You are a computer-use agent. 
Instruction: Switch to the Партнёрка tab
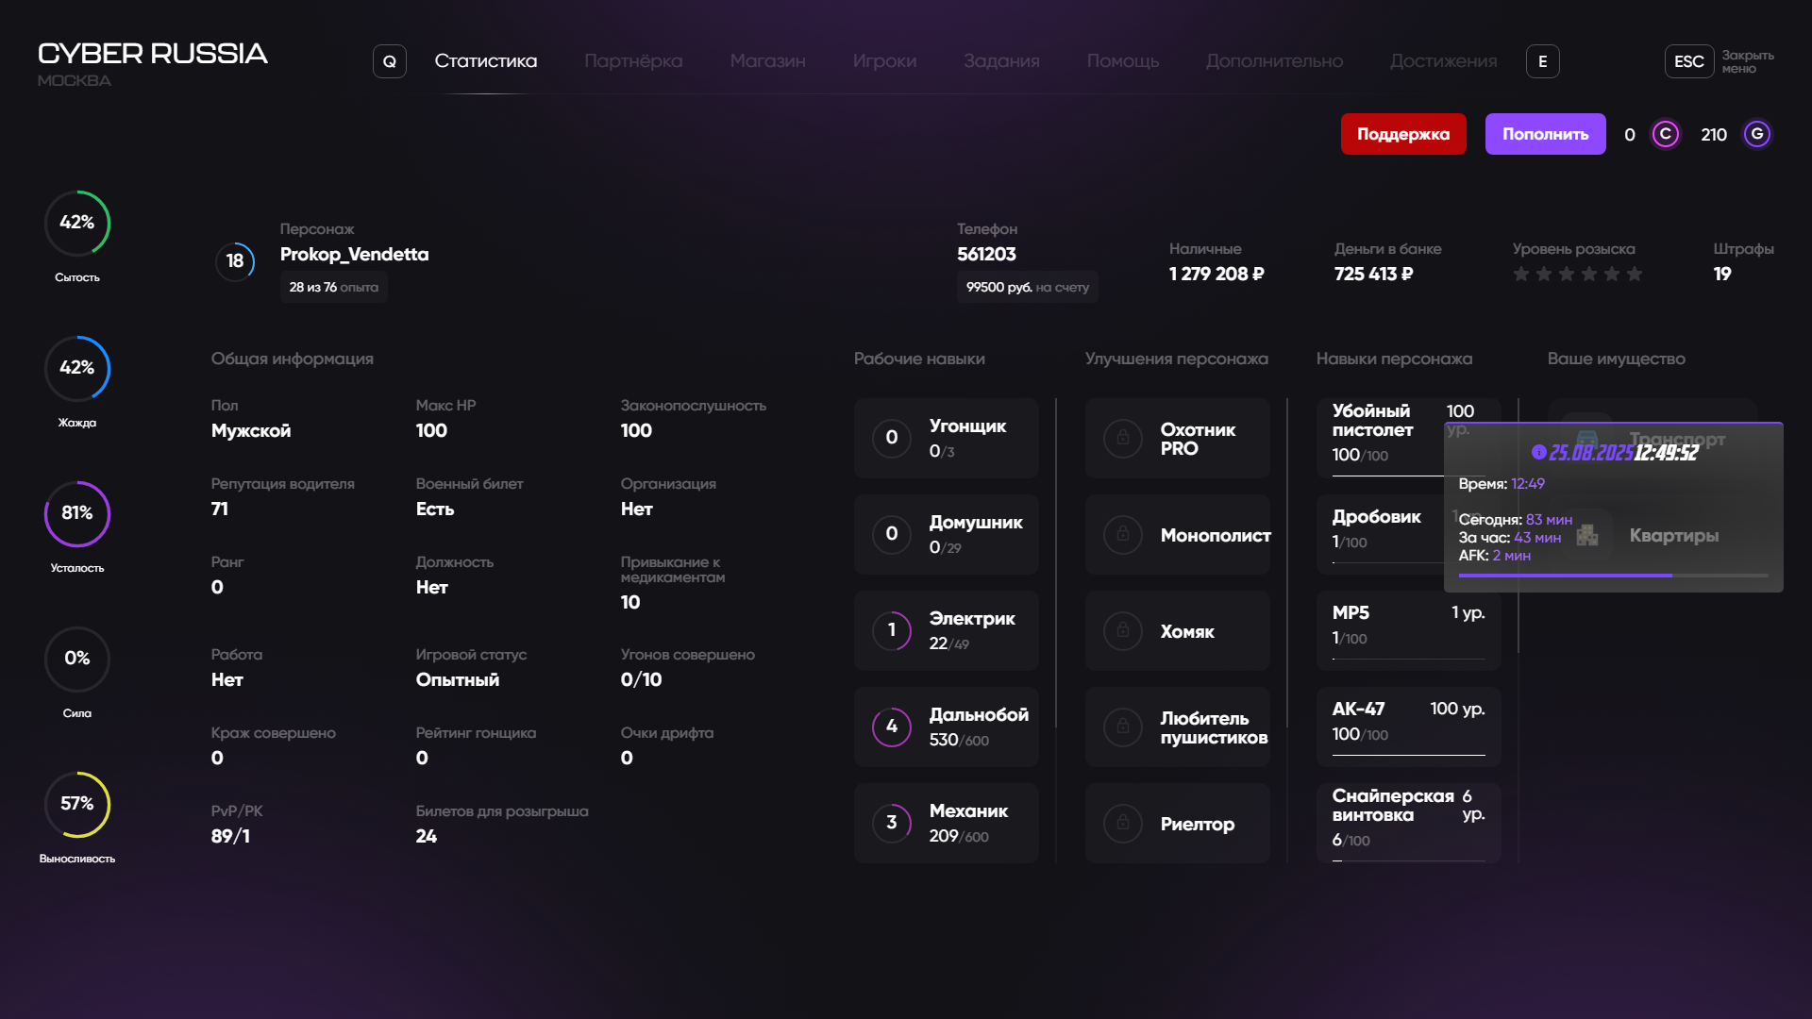coord(633,61)
